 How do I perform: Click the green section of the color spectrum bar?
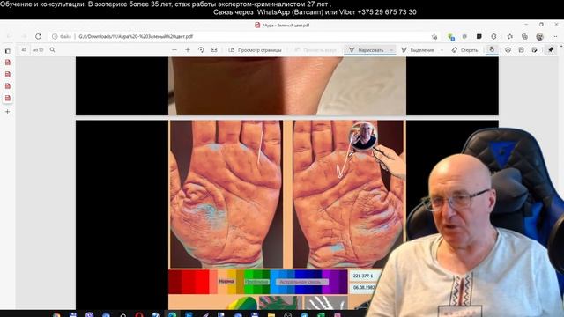pos(256,282)
